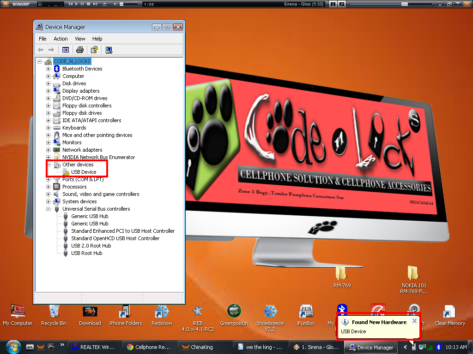Select the Snowbreeze V2.2 desktop icon
This screenshot has height=354, width=473.
tap(270, 318)
